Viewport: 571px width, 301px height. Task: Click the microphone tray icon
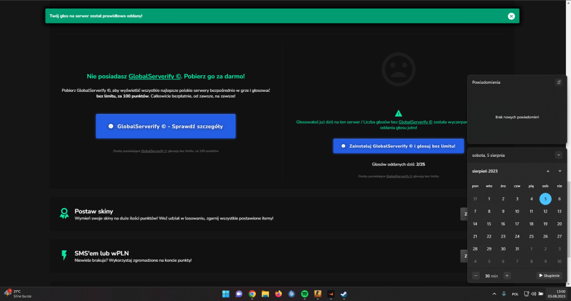pos(504,294)
